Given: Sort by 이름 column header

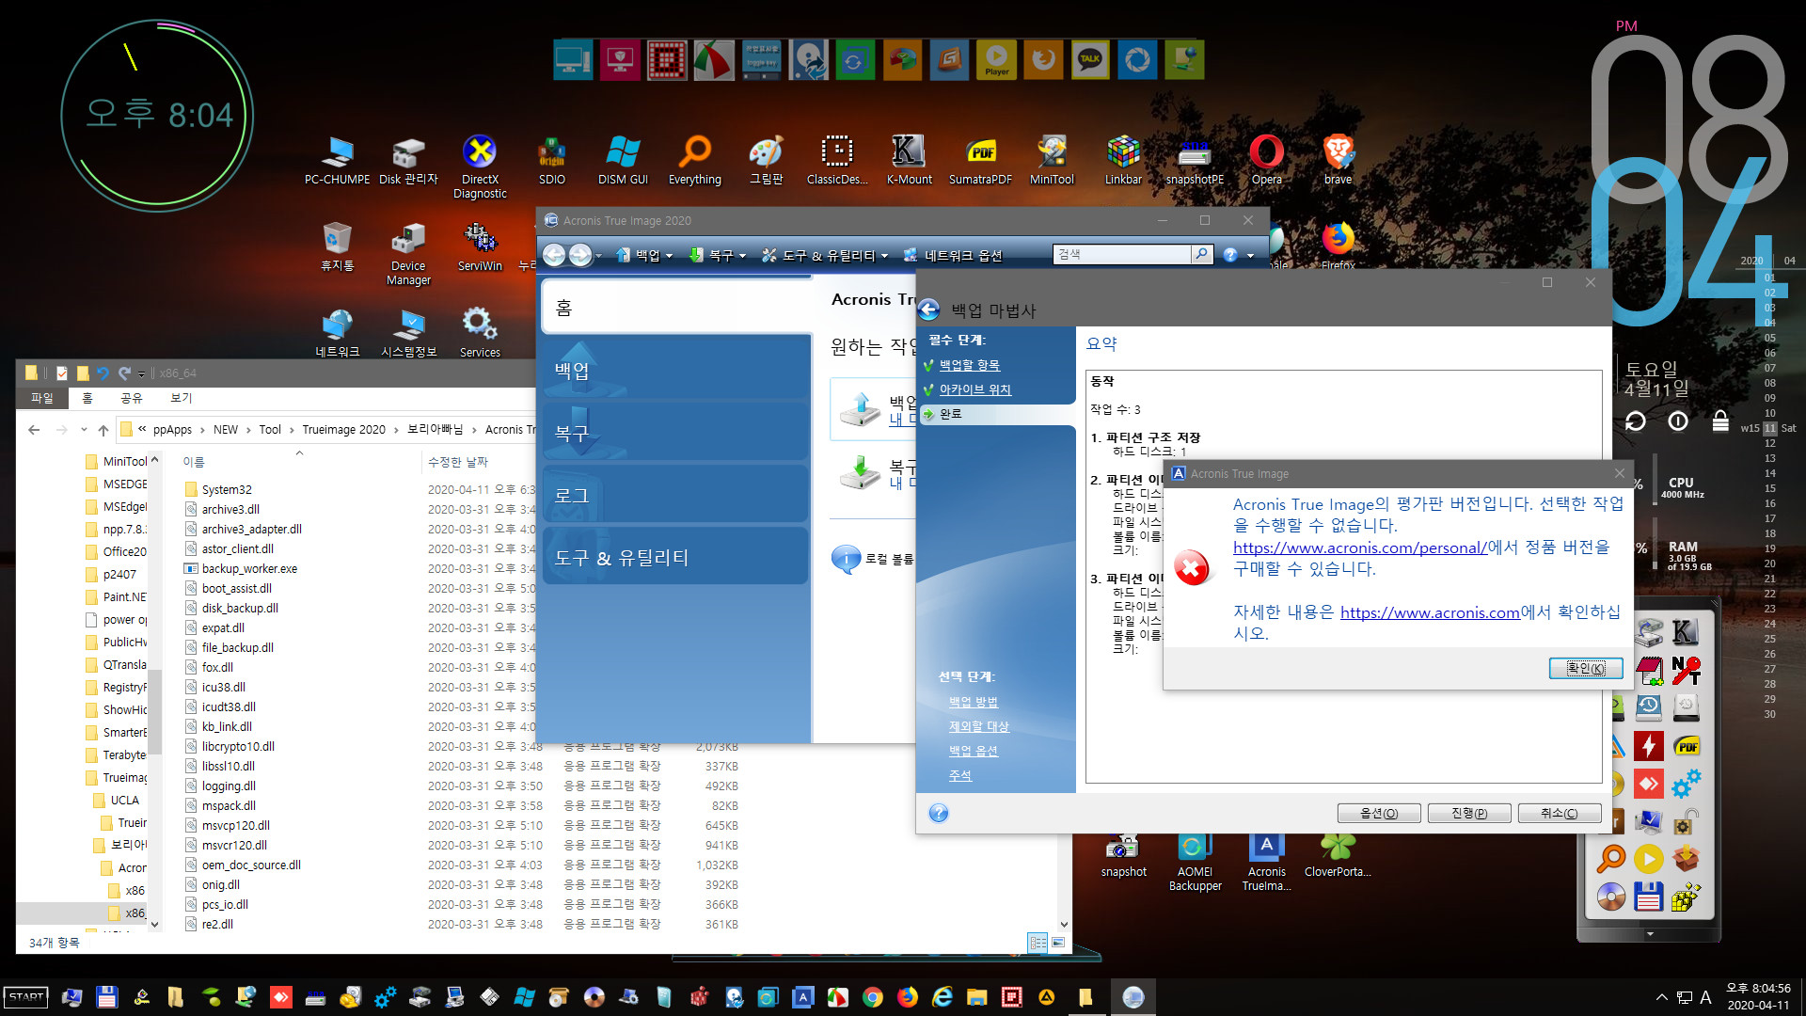Looking at the screenshot, I should tap(194, 462).
